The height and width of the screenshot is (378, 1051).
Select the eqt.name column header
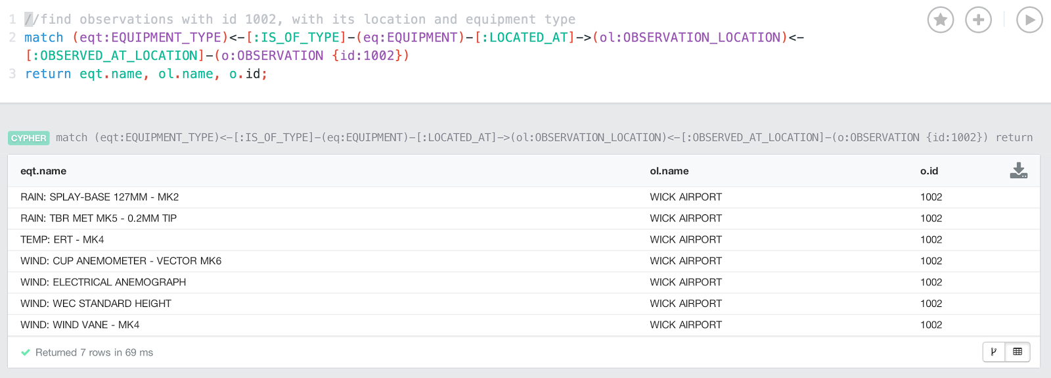(x=43, y=171)
